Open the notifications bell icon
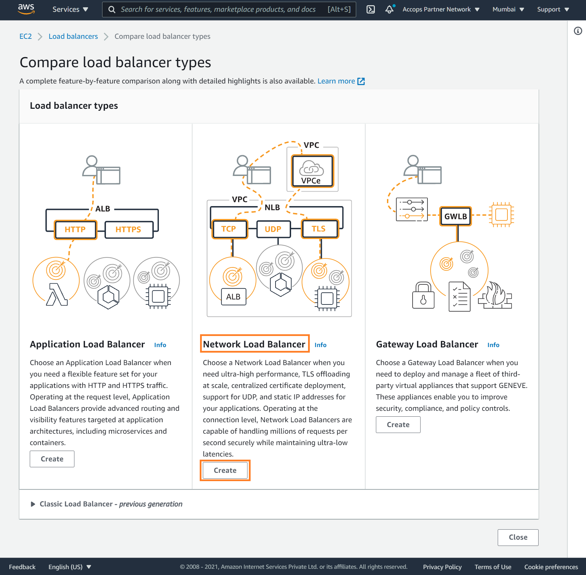This screenshot has width=586, height=575. [389, 9]
